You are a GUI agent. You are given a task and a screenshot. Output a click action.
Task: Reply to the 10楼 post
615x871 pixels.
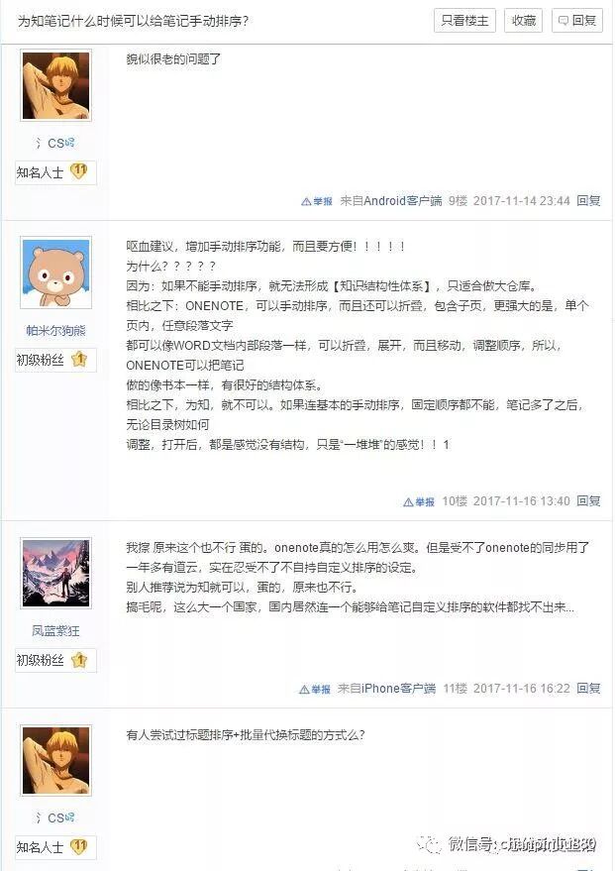pyautogui.click(x=588, y=501)
